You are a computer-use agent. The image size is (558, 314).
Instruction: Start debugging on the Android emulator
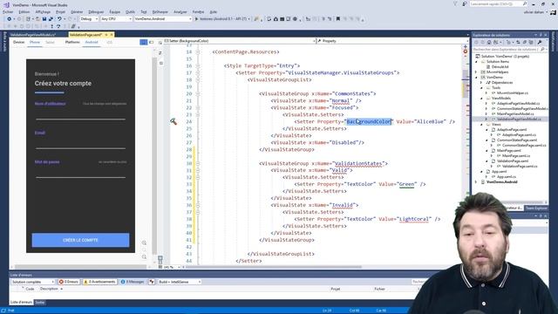point(222,19)
